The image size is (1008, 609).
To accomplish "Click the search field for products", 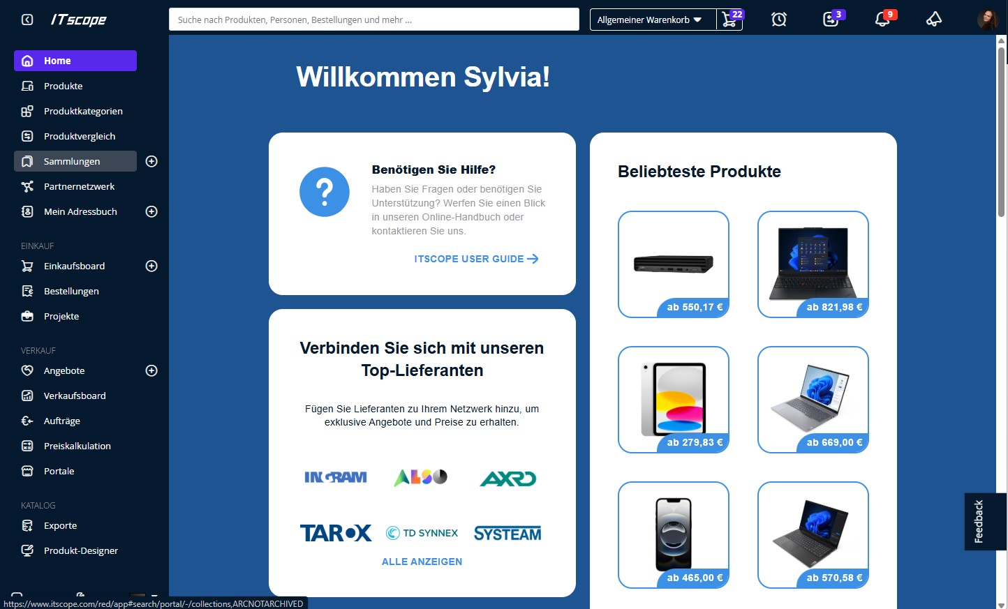I will click(373, 20).
